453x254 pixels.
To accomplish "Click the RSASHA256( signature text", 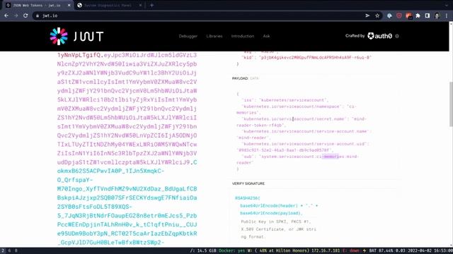I will click(247, 198).
